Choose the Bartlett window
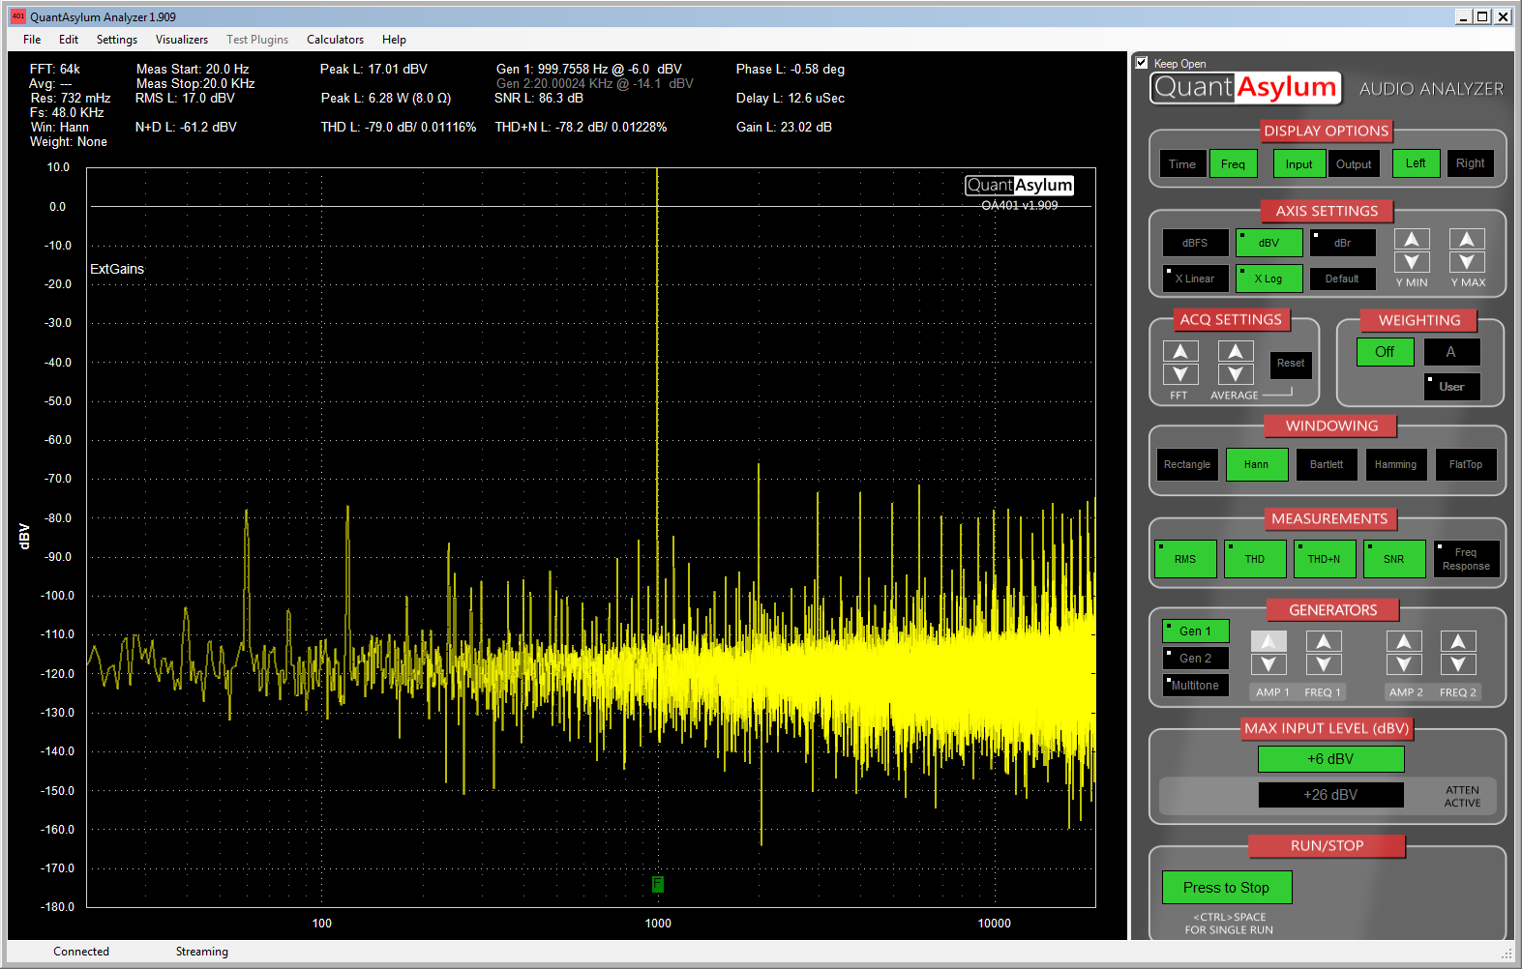Image resolution: width=1522 pixels, height=969 pixels. pos(1327,464)
